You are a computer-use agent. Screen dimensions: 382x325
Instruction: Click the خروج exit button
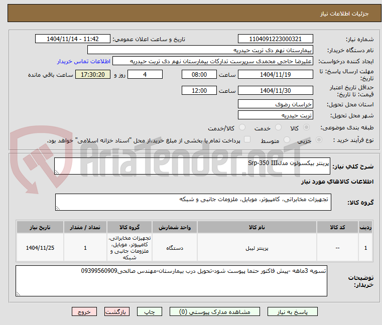(84, 312)
